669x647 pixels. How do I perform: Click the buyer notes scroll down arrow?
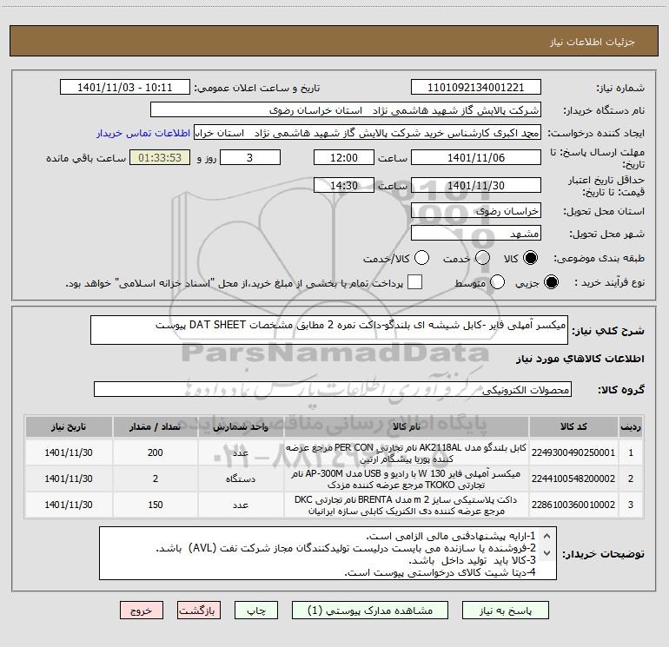(547, 553)
